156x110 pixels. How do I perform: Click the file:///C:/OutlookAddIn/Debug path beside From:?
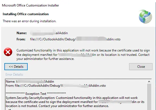click(75, 39)
